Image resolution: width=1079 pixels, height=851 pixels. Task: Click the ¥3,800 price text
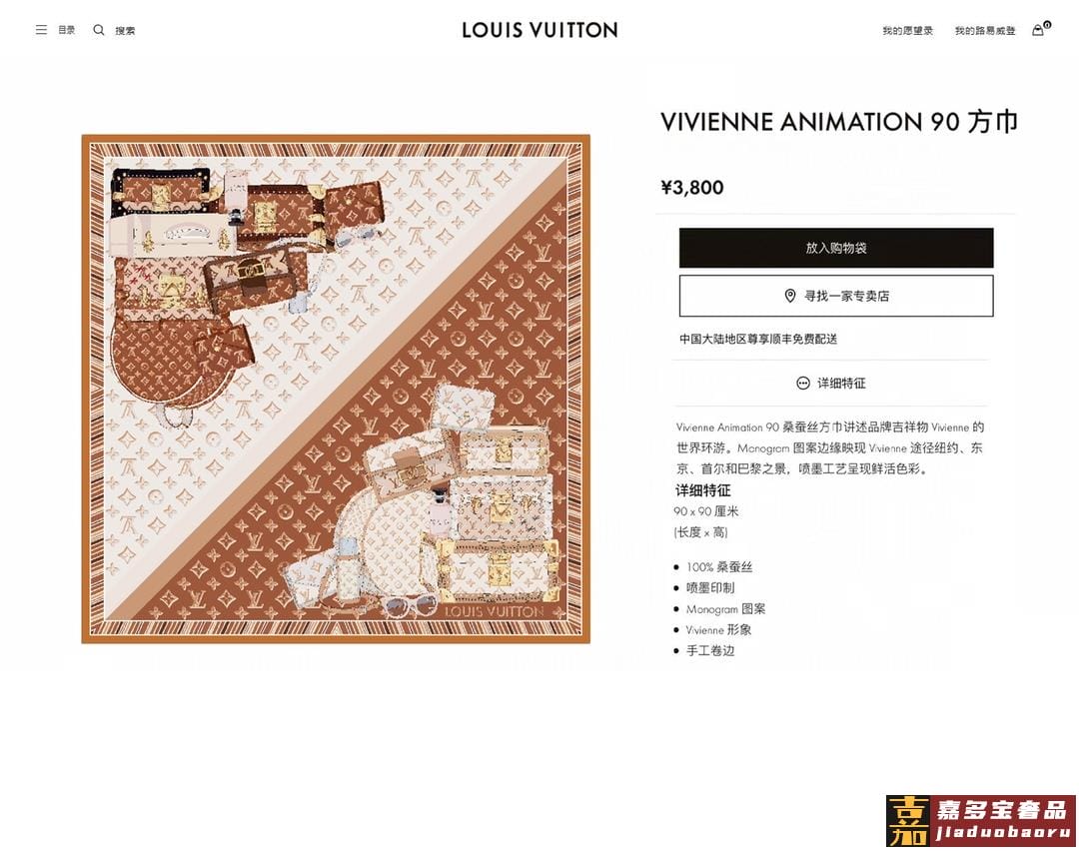point(692,188)
